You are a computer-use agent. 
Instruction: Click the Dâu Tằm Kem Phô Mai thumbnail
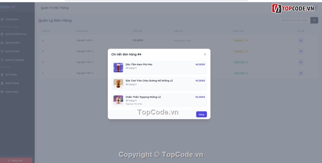pyautogui.click(x=118, y=67)
